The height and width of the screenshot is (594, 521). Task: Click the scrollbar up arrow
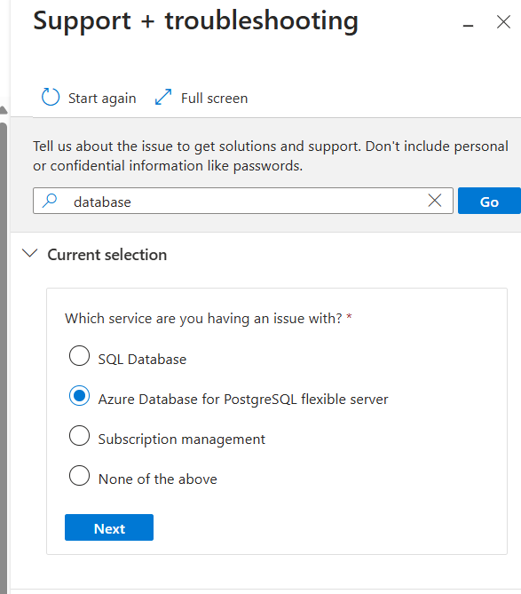coord(4,110)
